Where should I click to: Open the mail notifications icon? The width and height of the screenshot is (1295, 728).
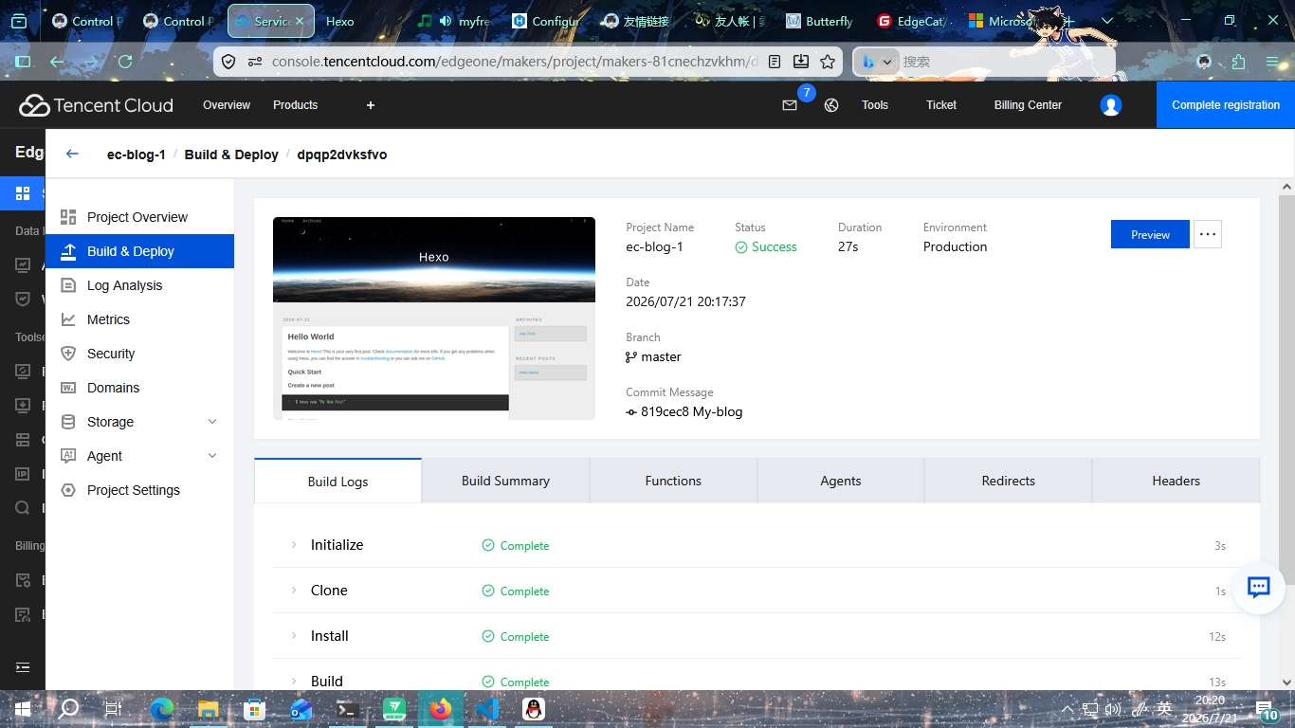click(790, 105)
